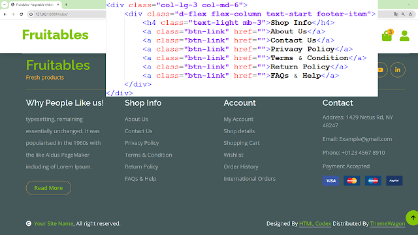Click the copyright circle icon
The image size is (418, 235).
pos(29,223)
